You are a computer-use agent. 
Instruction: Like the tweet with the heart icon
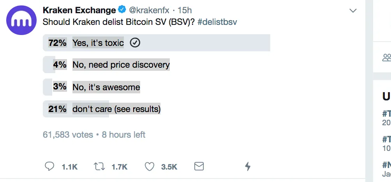pyautogui.click(x=150, y=166)
